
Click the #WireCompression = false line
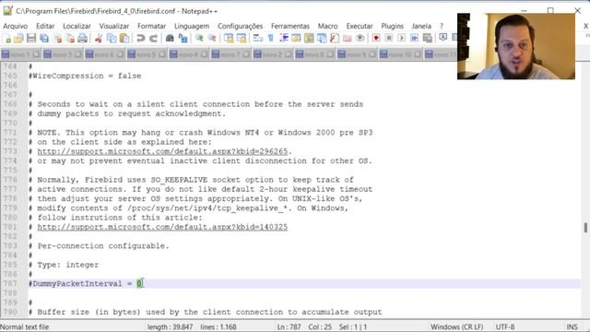tap(85, 76)
